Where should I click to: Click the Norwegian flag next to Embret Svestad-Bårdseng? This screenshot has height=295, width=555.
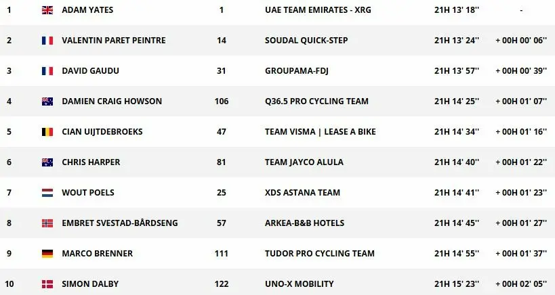coord(47,223)
